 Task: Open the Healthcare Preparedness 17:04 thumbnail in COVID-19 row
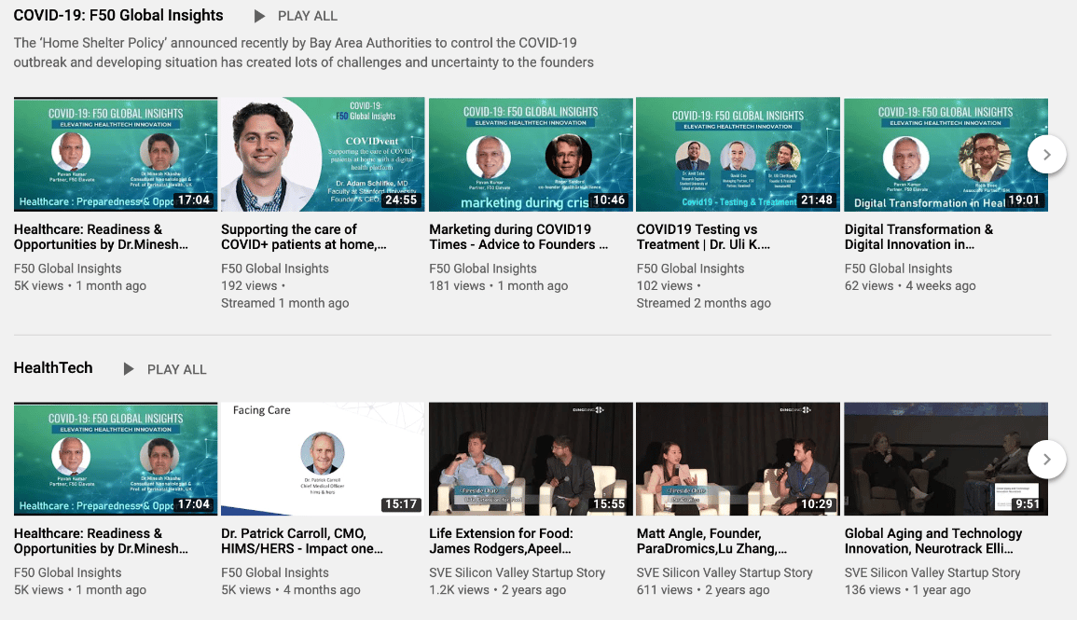tap(116, 155)
